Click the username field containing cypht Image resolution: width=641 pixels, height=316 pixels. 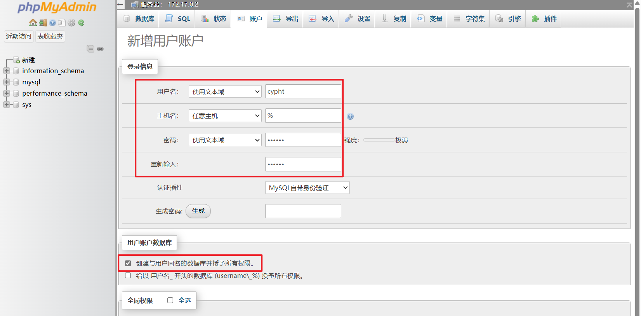point(303,91)
